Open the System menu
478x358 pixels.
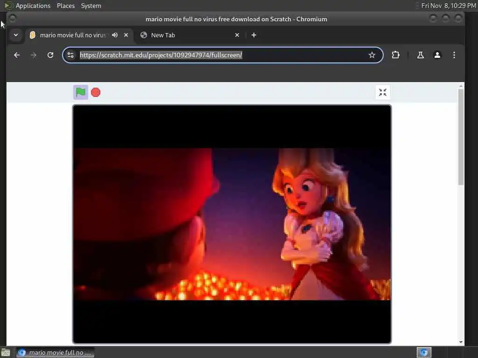point(91,6)
